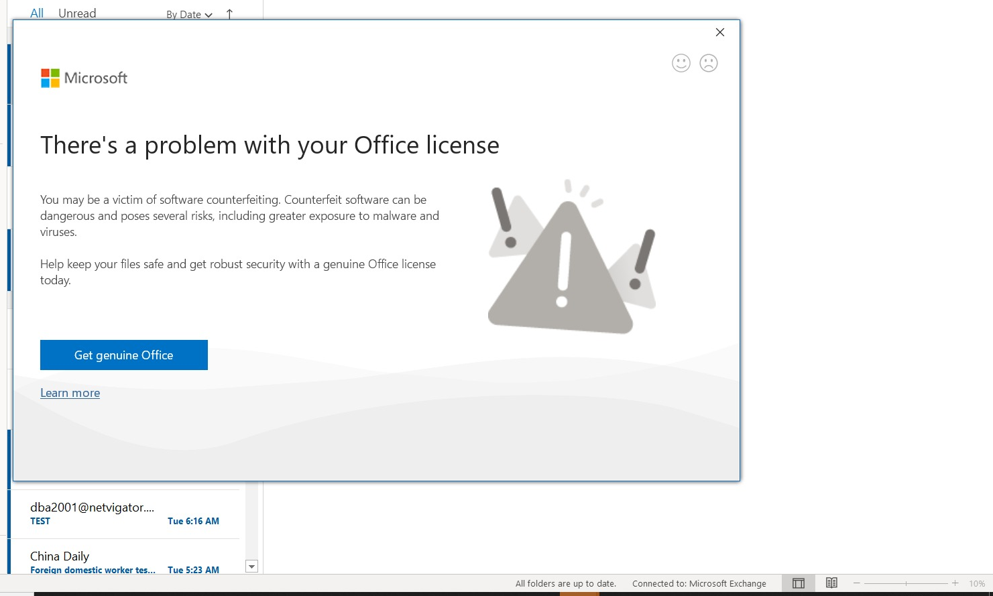
Task: Open the By Date sort dropdown
Action: [x=188, y=14]
